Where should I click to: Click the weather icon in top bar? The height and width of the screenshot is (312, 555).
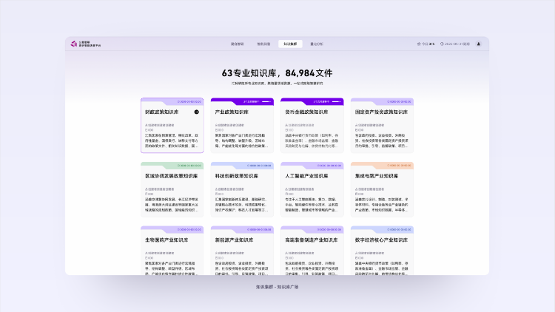(419, 44)
